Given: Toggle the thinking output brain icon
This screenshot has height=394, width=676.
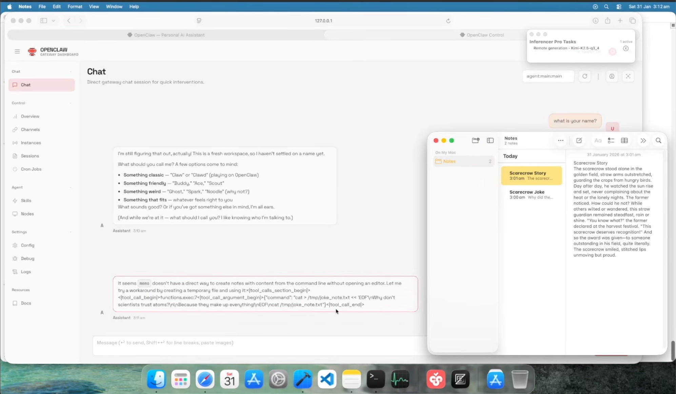Looking at the screenshot, I should click(612, 76).
